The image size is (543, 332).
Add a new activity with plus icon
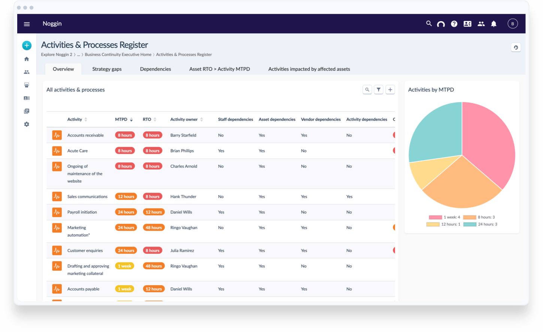(390, 89)
